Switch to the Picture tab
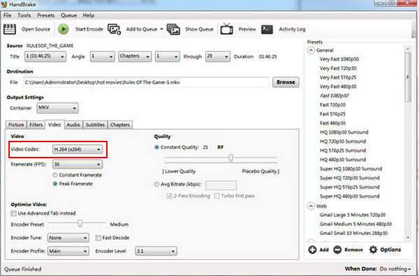Image resolution: width=419 pixels, height=276 pixels. coord(16,125)
